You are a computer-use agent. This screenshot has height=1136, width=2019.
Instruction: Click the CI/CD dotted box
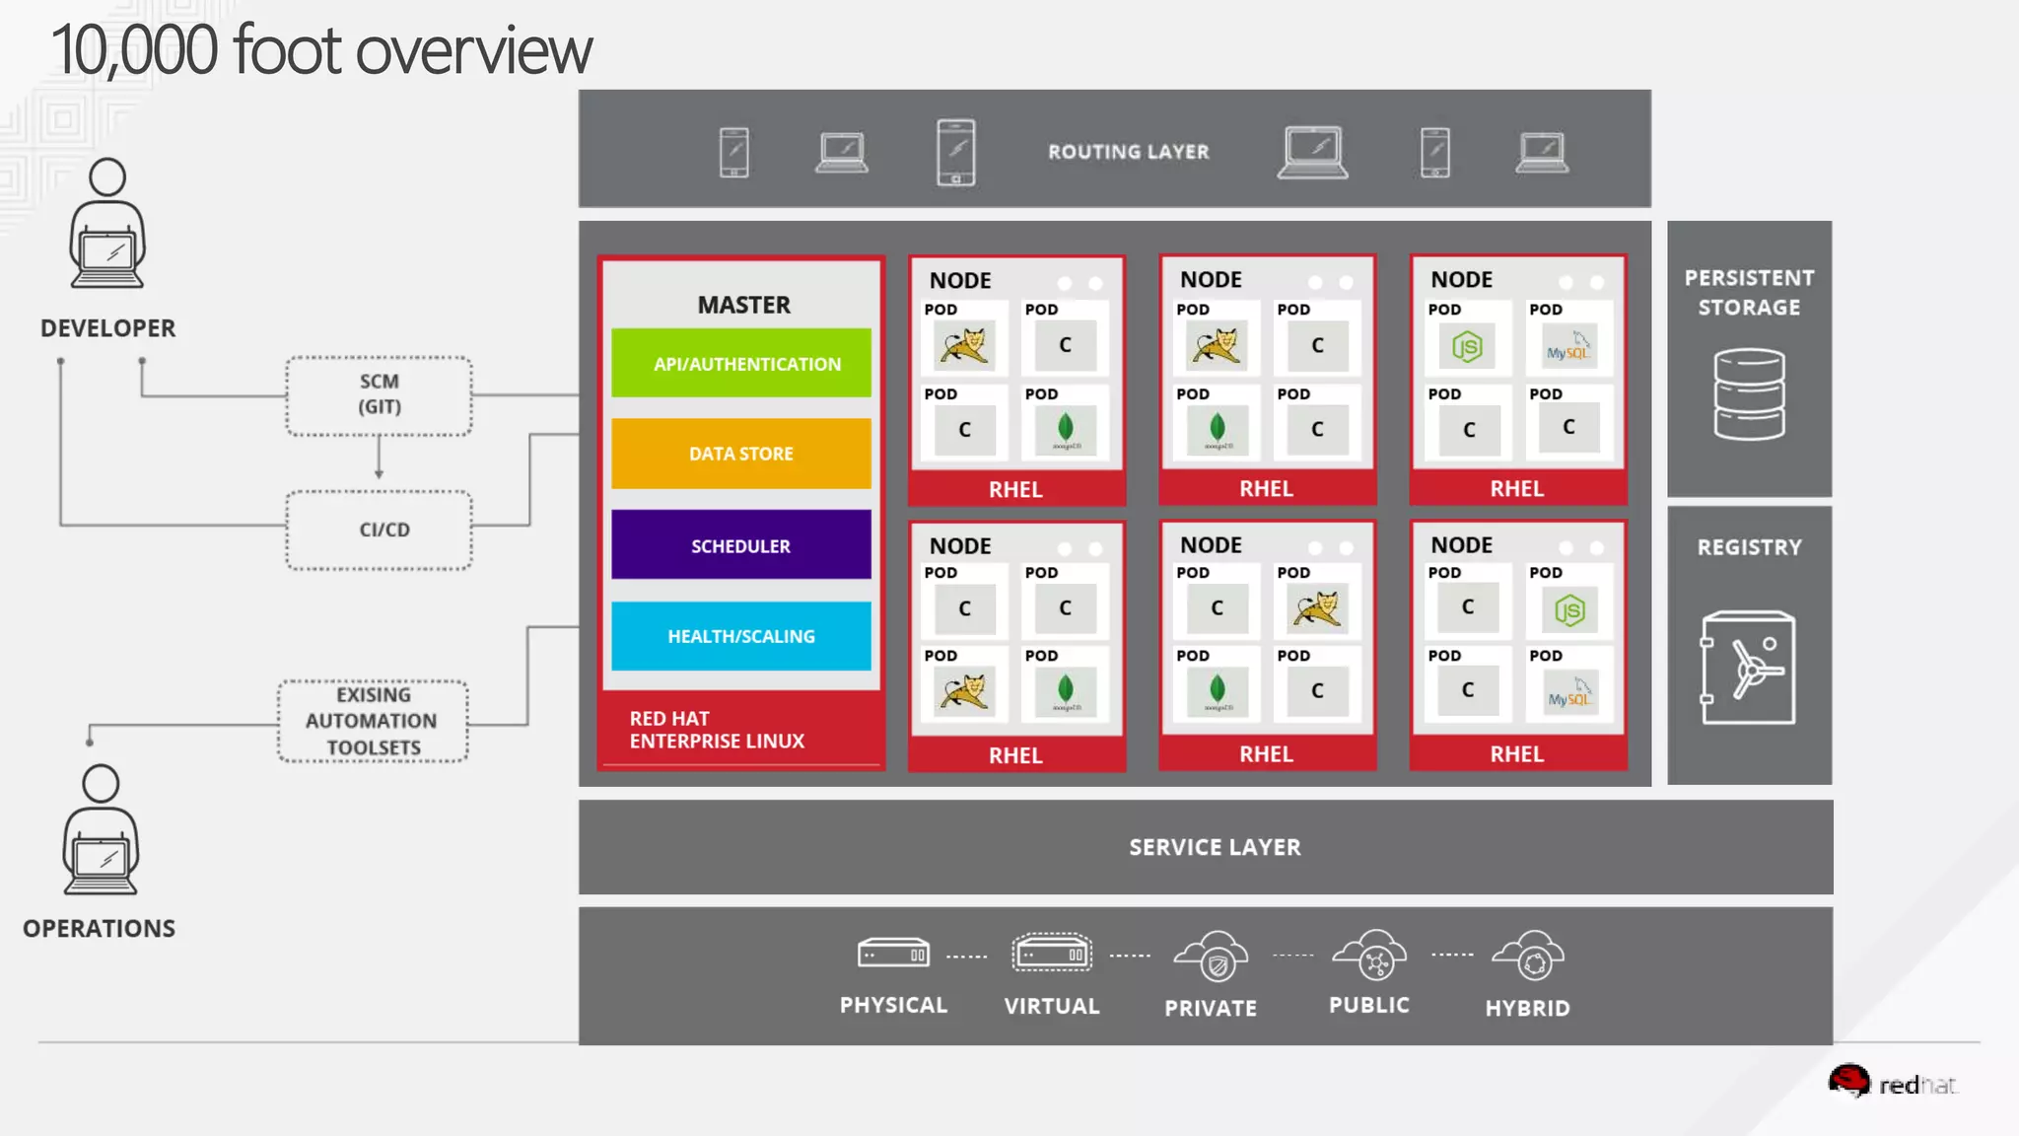coord(380,530)
